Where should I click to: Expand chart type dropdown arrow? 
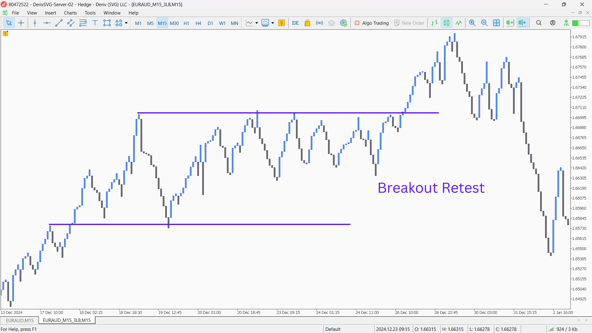[x=257, y=23]
